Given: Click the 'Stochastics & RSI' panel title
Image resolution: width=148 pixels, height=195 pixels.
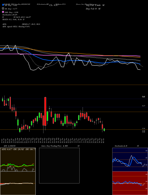Looking at the screenshot, I should (x=127, y=146).
